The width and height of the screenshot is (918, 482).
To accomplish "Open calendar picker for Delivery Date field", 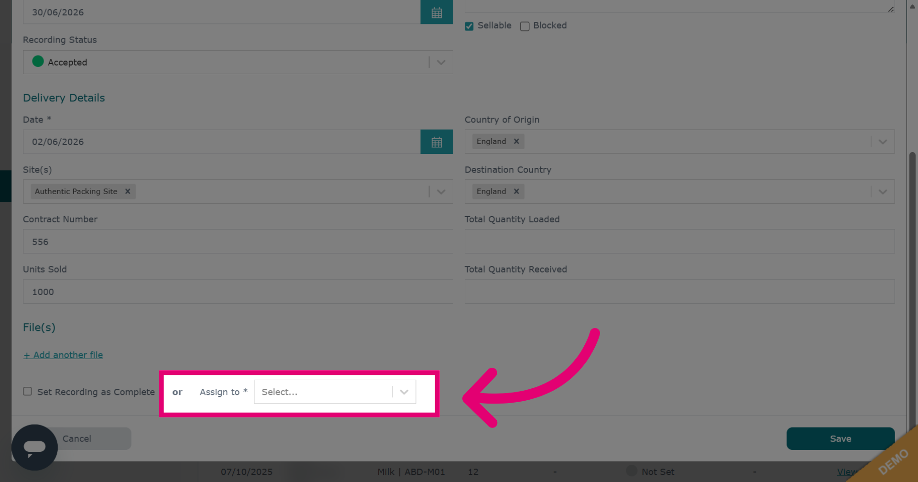I will [x=437, y=142].
